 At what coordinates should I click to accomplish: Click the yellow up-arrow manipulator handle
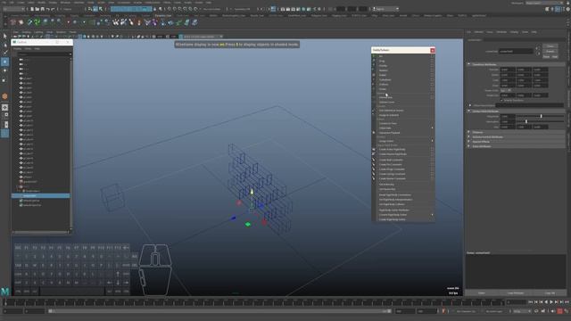click(252, 191)
